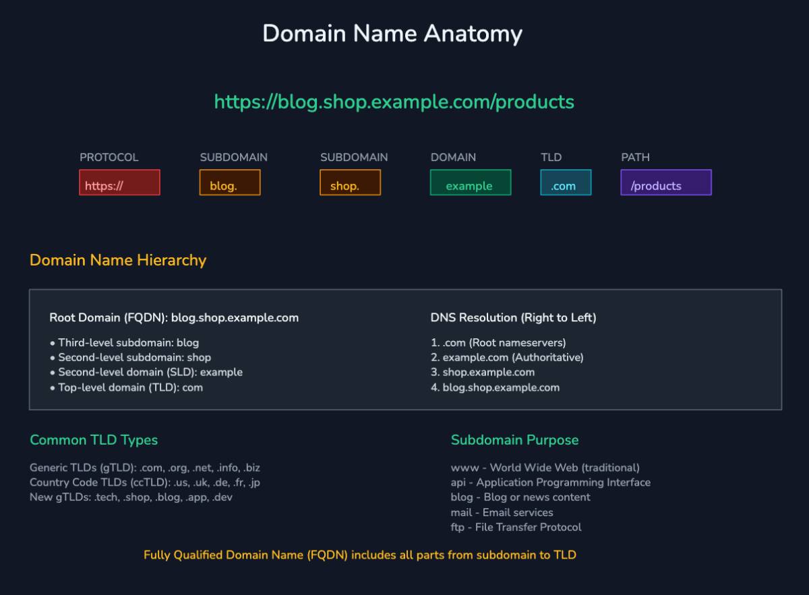The width and height of the screenshot is (809, 595).
Task: Open the Root Domain FQDN entry
Action: pos(175,317)
